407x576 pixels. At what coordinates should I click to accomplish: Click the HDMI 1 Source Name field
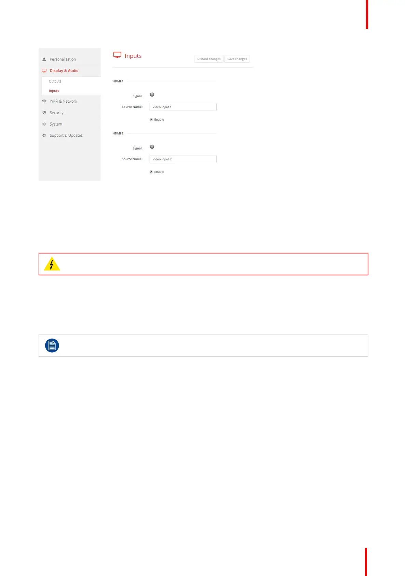pos(183,107)
